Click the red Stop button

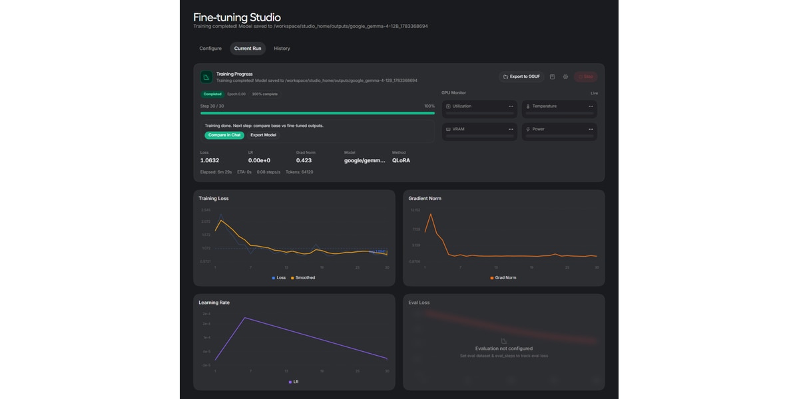pos(586,76)
